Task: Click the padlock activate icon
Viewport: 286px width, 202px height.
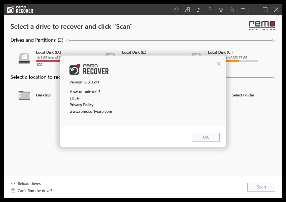Action: click(x=232, y=10)
